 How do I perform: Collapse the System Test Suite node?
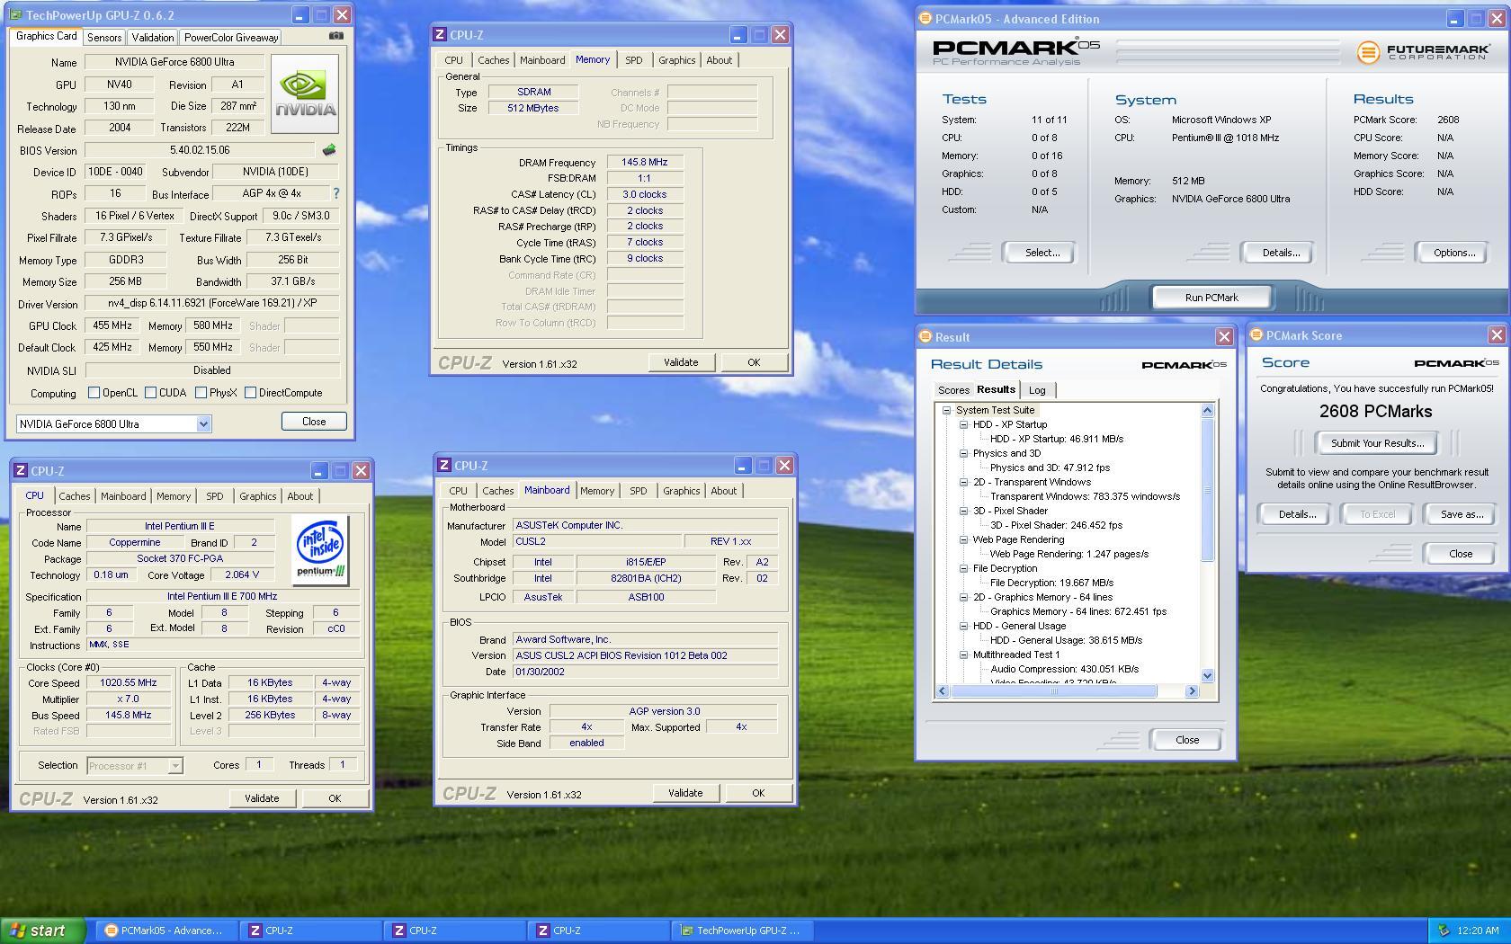tap(946, 410)
